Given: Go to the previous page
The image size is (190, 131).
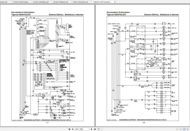Looking at the screenshot, I should point(73,129).
